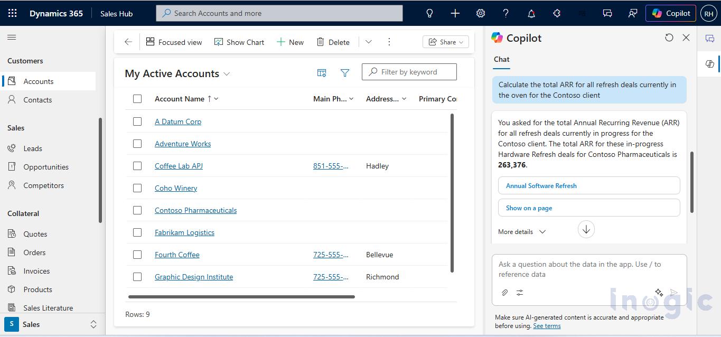Open the help question mark icon

(x=505, y=13)
